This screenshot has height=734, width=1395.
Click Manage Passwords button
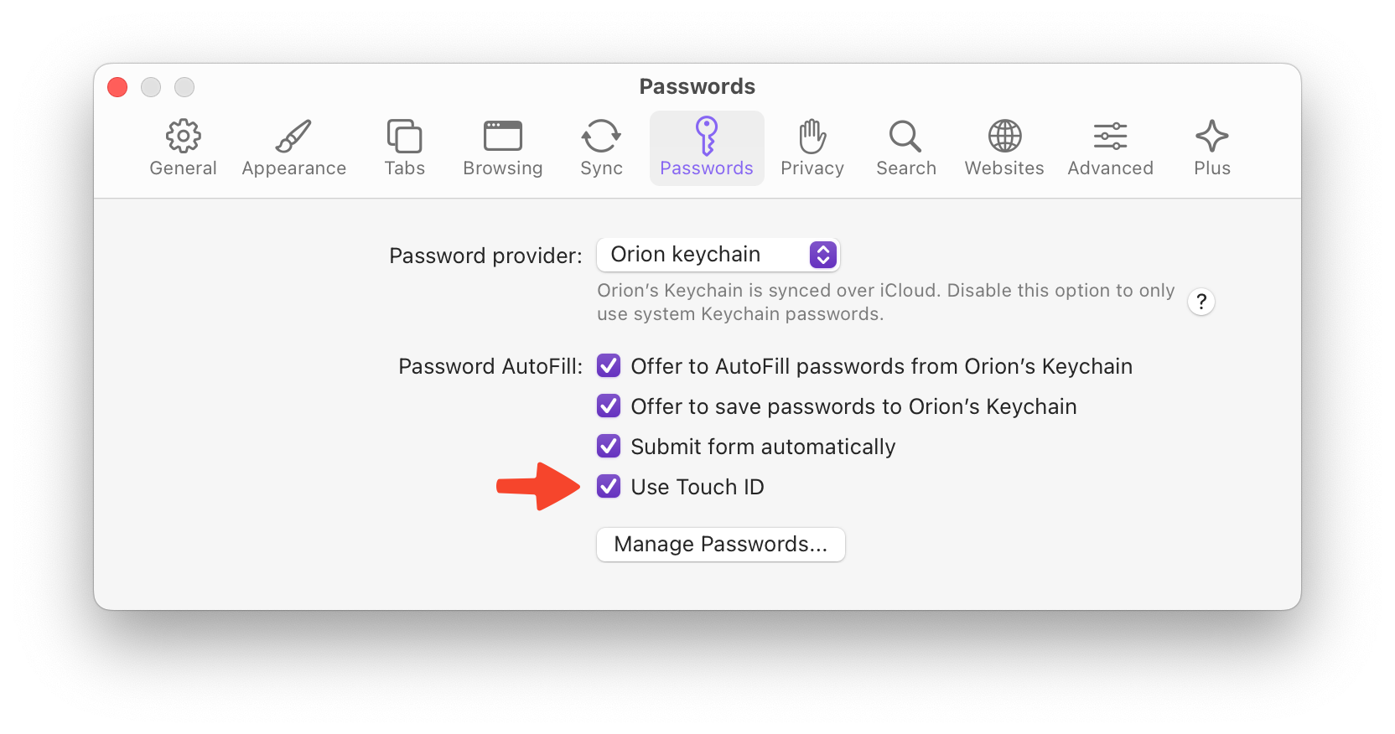(x=720, y=545)
